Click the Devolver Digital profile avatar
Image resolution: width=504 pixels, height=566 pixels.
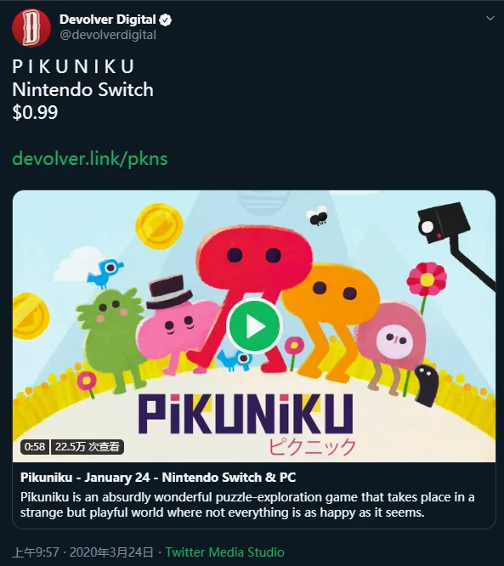click(x=31, y=28)
